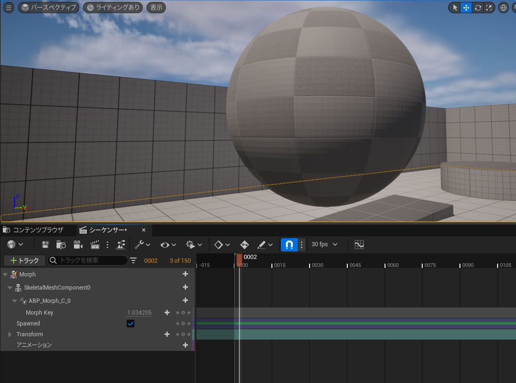Click the camera cut icon in Sequencer
This screenshot has height=383, width=516.
click(78, 245)
